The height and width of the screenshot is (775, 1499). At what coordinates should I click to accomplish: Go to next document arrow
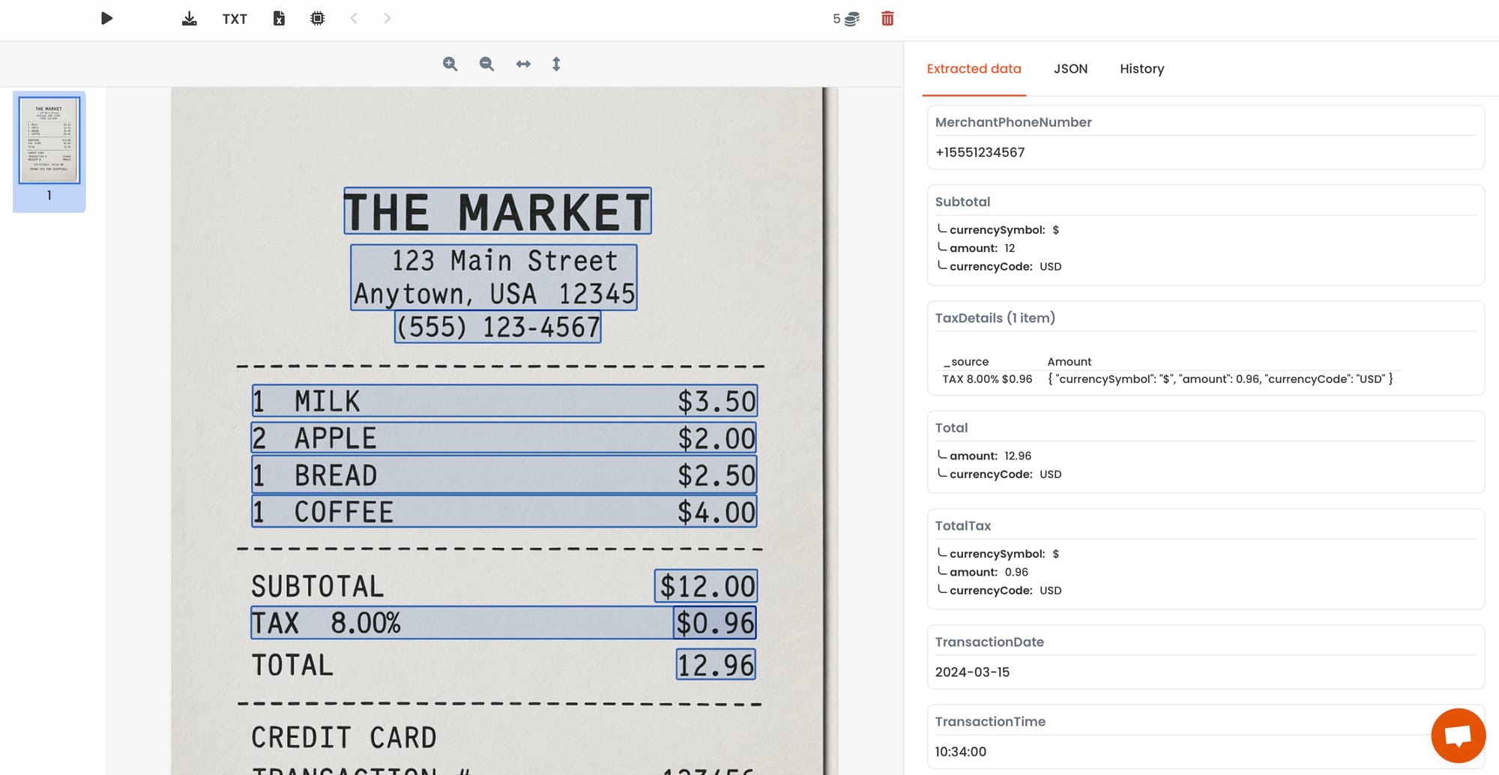click(x=387, y=19)
